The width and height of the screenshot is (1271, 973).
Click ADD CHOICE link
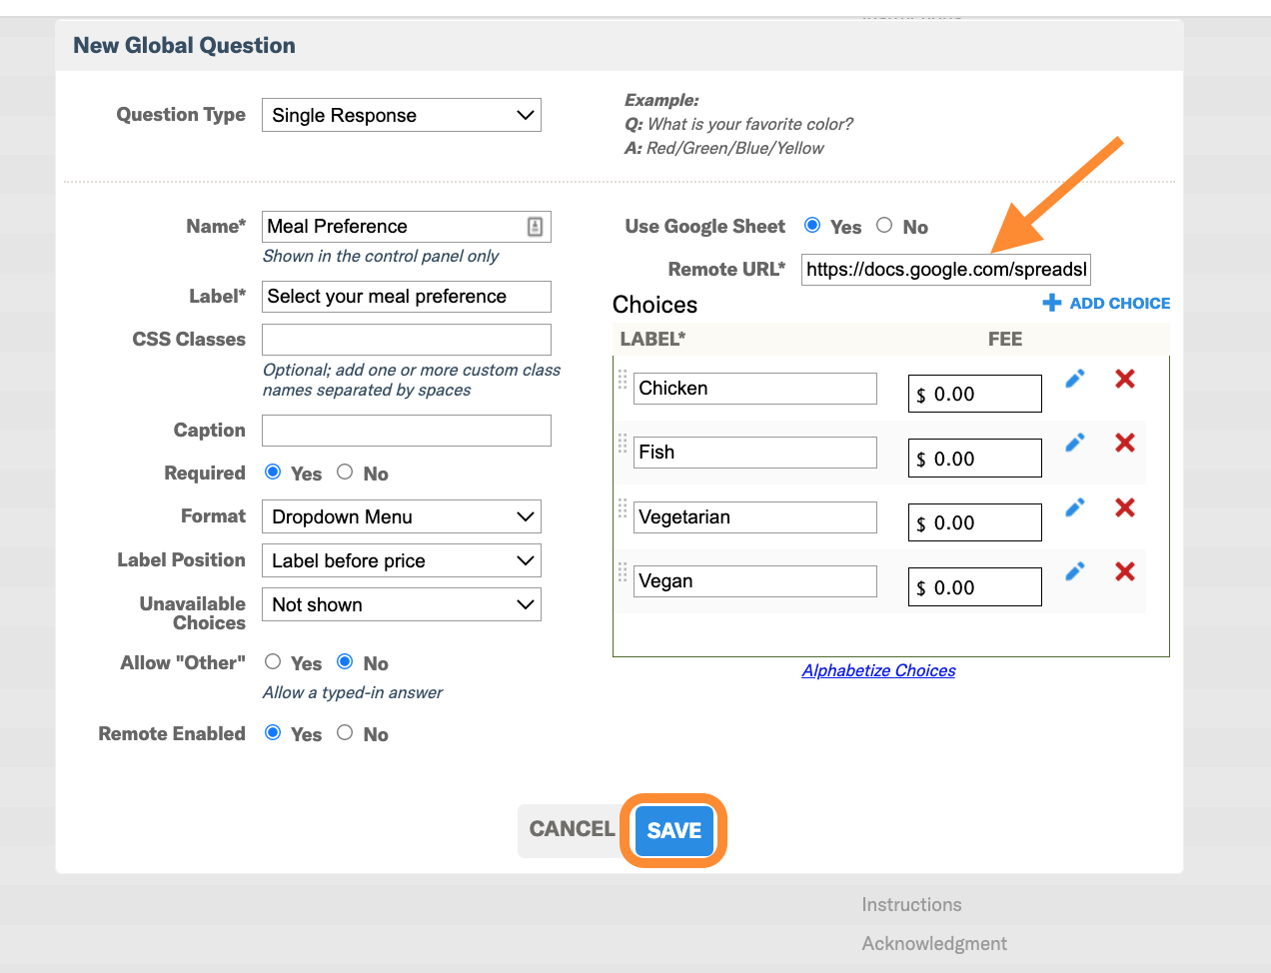point(1106,303)
